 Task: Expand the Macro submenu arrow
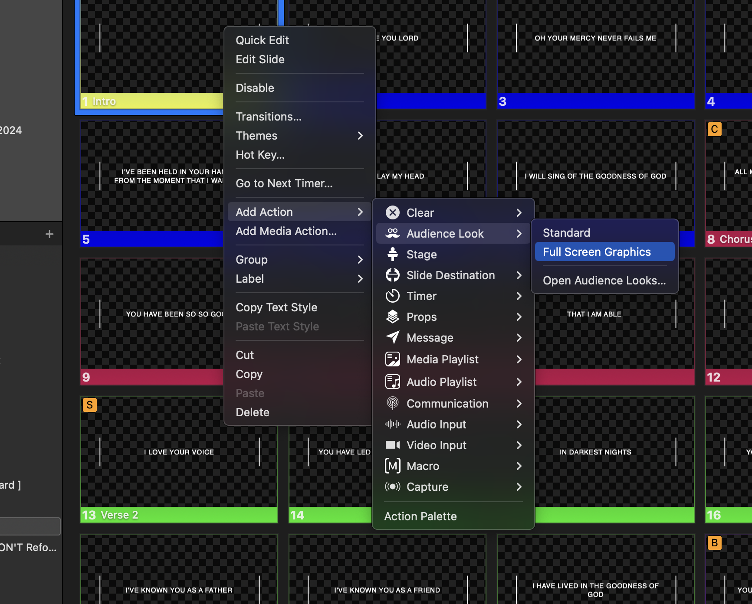(x=519, y=466)
